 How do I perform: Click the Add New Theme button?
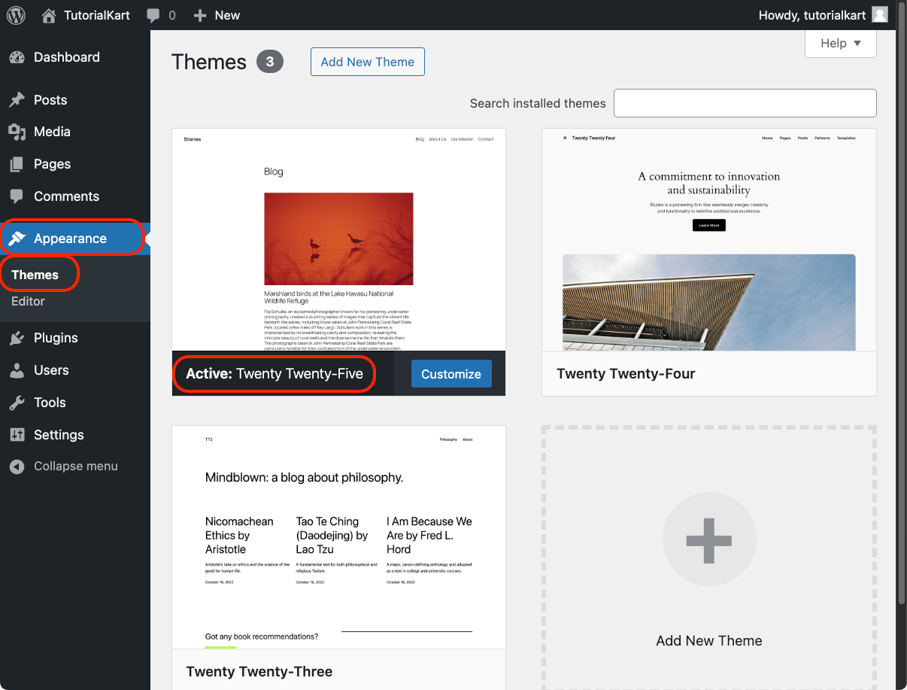tap(368, 62)
